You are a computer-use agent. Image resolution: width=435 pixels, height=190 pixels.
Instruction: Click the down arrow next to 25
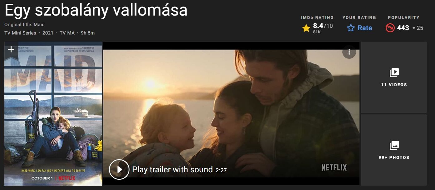click(x=414, y=28)
